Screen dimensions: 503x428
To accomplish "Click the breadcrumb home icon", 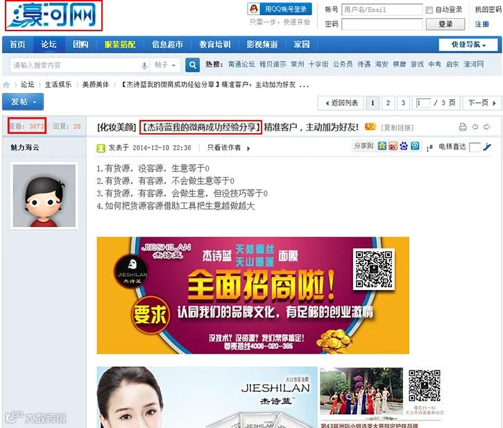I will click(x=6, y=85).
